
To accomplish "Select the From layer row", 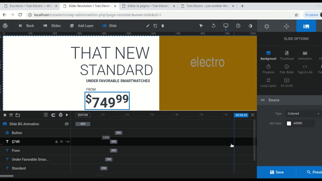I will [35, 151].
